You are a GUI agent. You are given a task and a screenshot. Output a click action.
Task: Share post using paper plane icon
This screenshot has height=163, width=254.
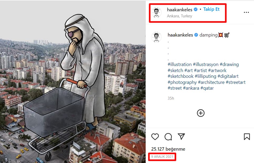tap(181, 136)
